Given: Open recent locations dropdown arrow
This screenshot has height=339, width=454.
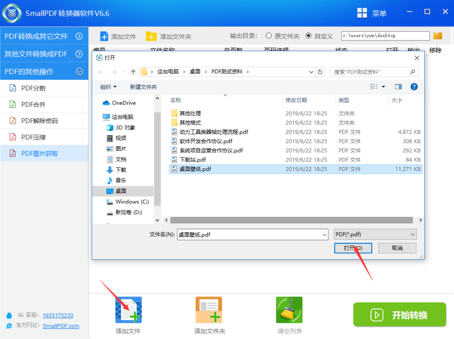Looking at the screenshot, I should (124, 72).
